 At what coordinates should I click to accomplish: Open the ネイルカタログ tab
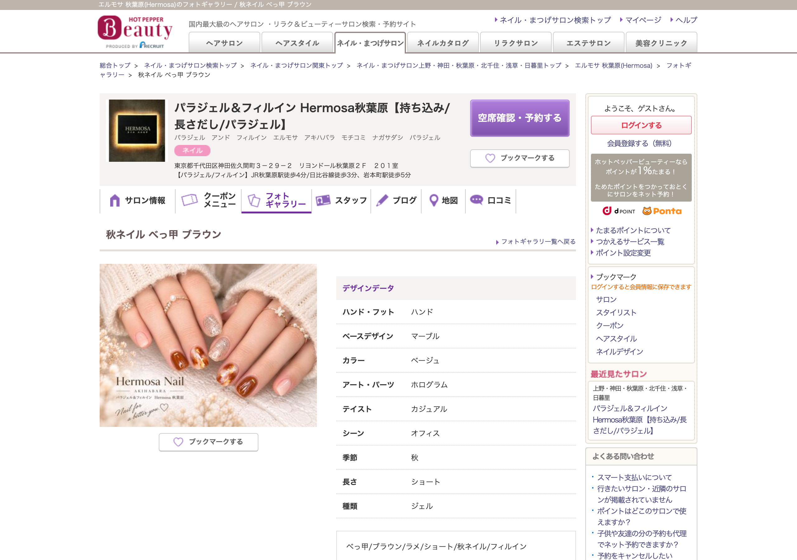click(443, 43)
